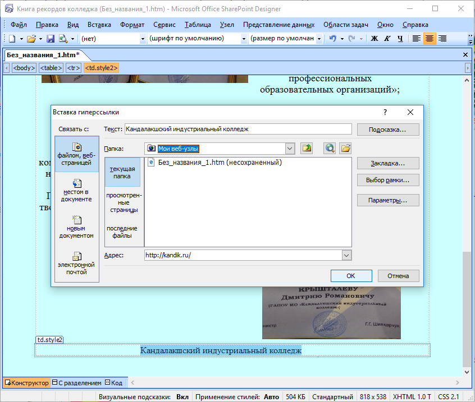Click the Undo arrow icon

pyautogui.click(x=333, y=39)
